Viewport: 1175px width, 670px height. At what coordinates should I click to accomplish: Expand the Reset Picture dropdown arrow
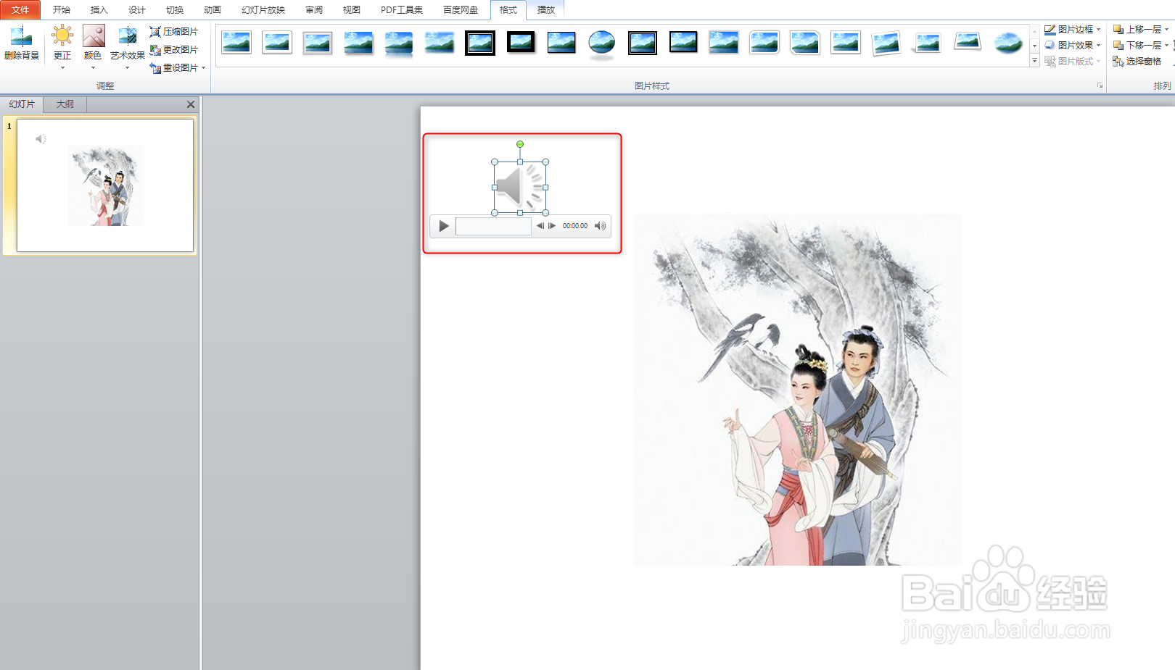tap(204, 67)
